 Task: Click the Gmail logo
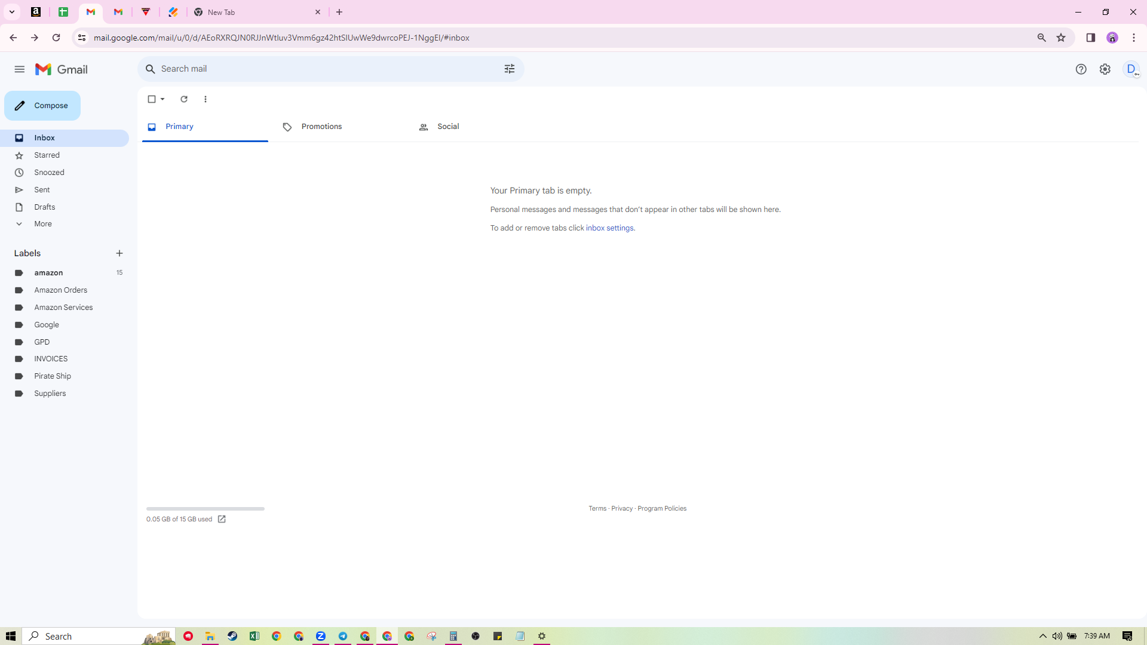[62, 69]
